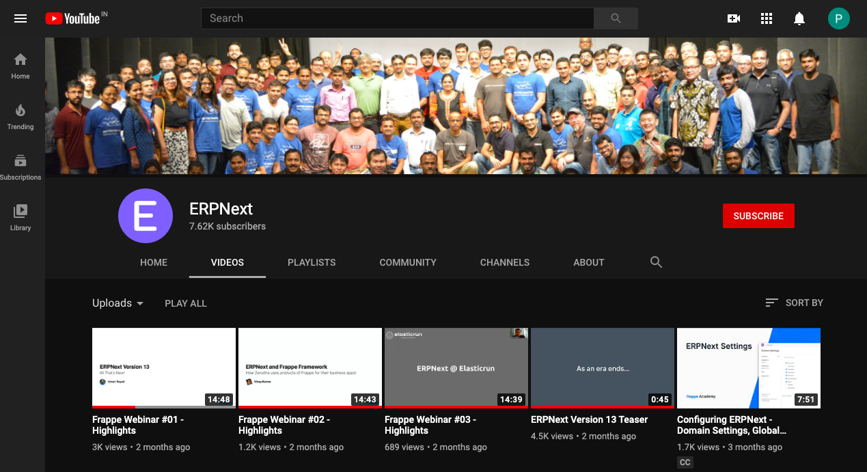The height and width of the screenshot is (472, 867).
Task: Click the CC badge under Configuring ERPNext
Action: click(x=685, y=462)
